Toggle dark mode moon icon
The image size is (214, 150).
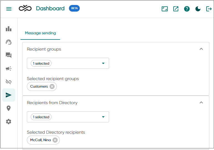click(x=198, y=9)
